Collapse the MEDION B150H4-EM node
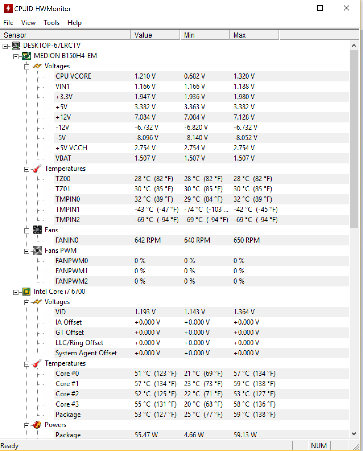 point(16,56)
